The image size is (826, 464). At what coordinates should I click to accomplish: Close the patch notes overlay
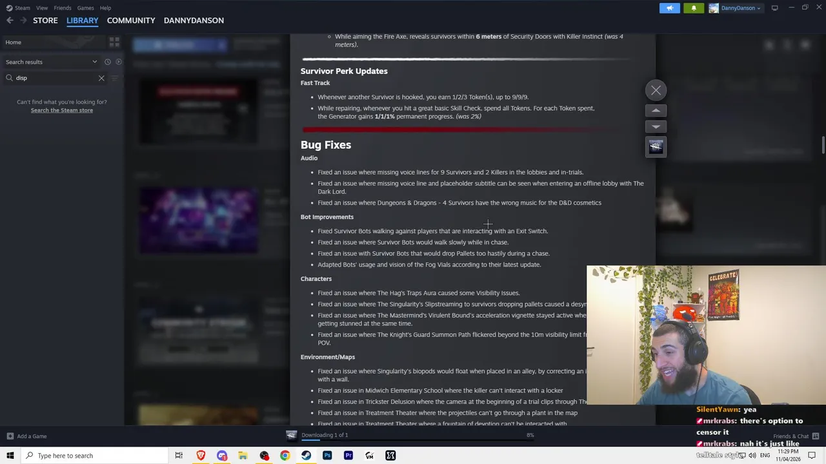click(x=656, y=90)
